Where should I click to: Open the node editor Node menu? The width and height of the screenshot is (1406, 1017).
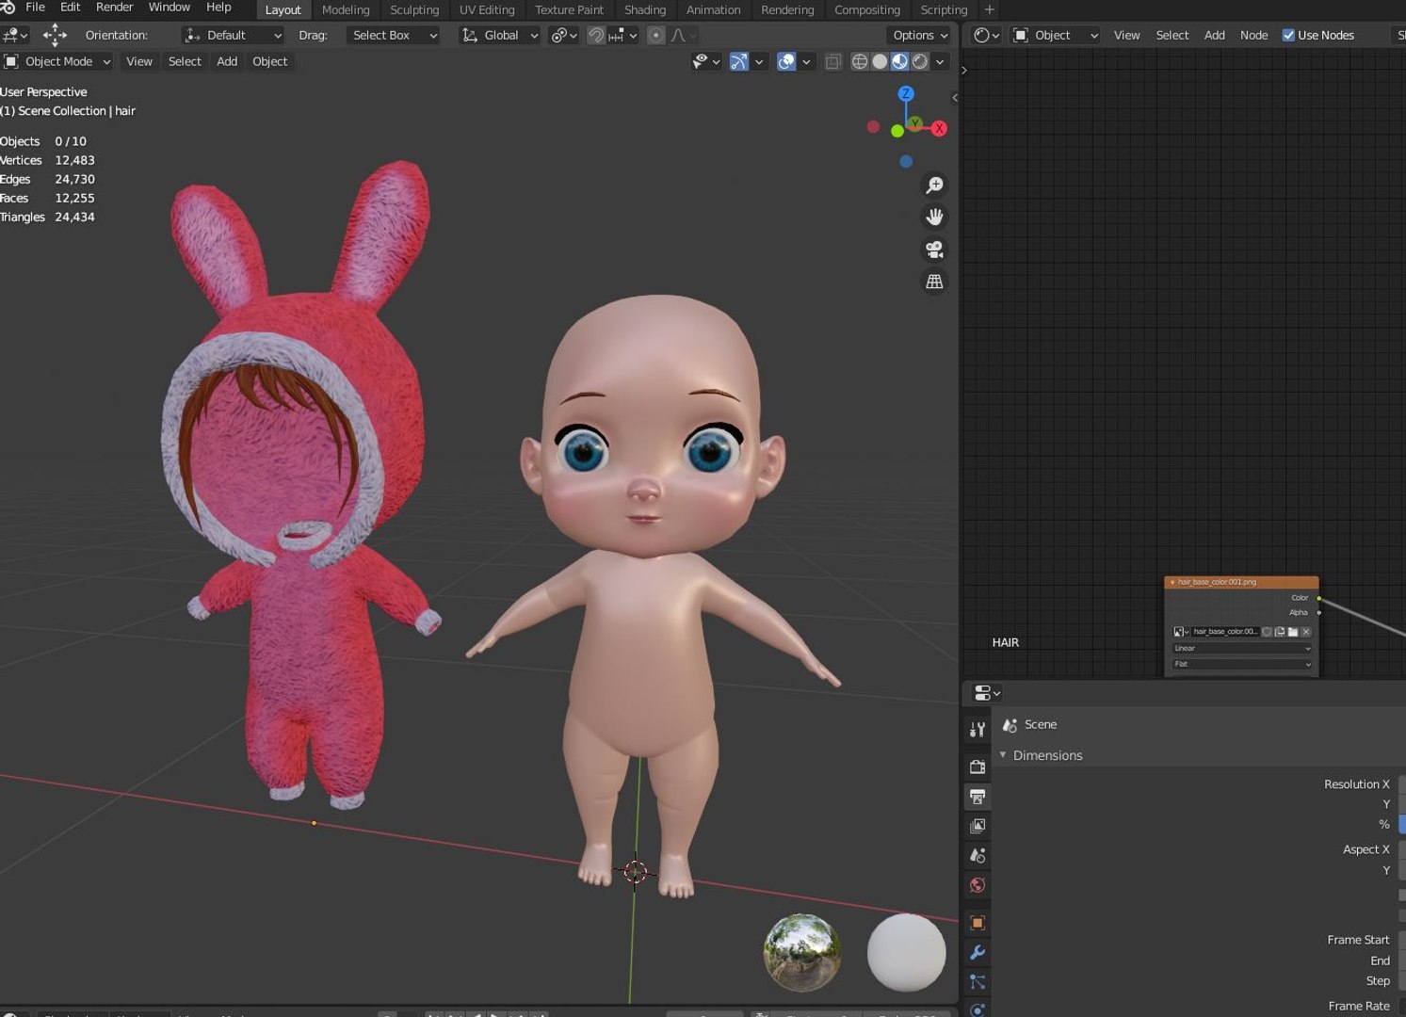click(x=1253, y=35)
